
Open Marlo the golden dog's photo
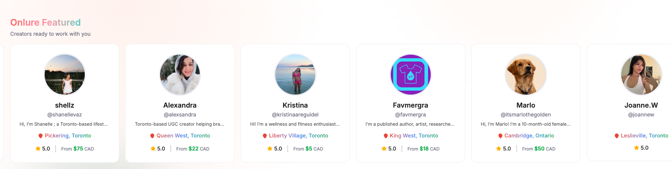point(526,74)
